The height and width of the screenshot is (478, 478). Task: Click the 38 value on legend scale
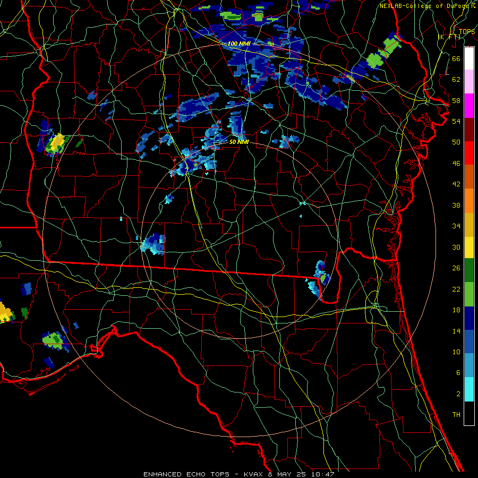456,205
